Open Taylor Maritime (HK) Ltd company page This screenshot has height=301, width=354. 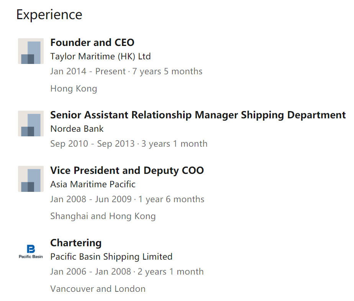[x=100, y=56]
